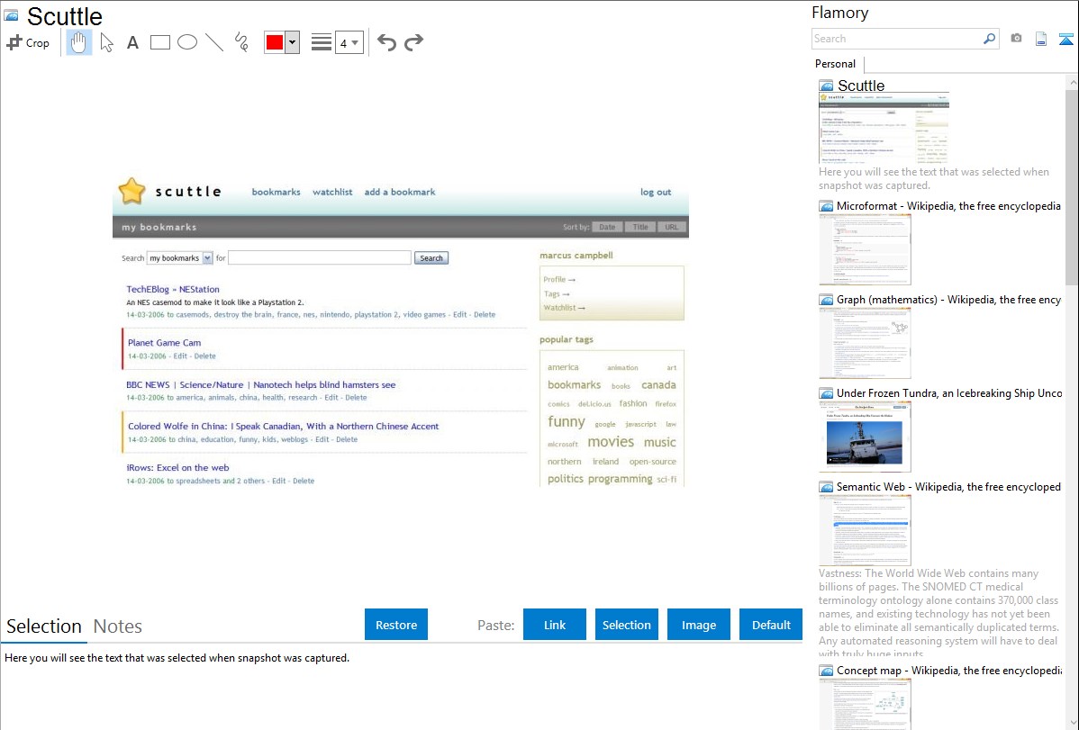This screenshot has width=1079, height=730.
Task: Click the red color swatch
Action: (x=275, y=42)
